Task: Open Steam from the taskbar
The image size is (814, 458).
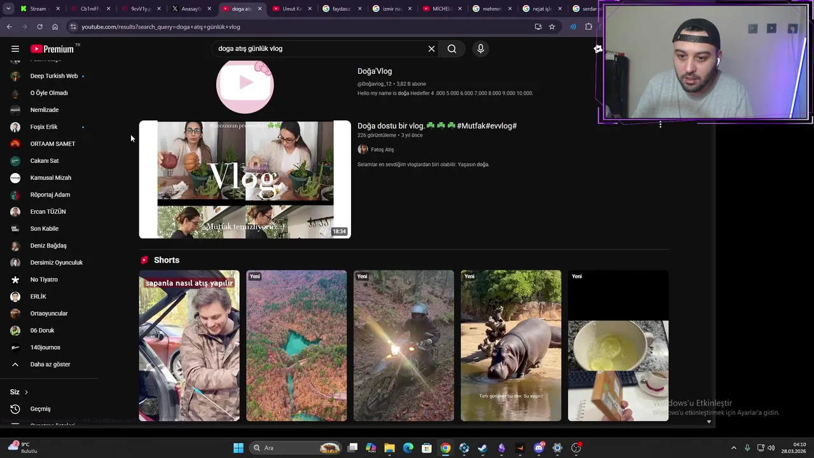Action: point(483,448)
